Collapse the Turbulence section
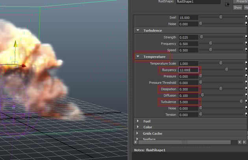Image resolution: width=248 pixels, height=160 pixels. pos(138,30)
